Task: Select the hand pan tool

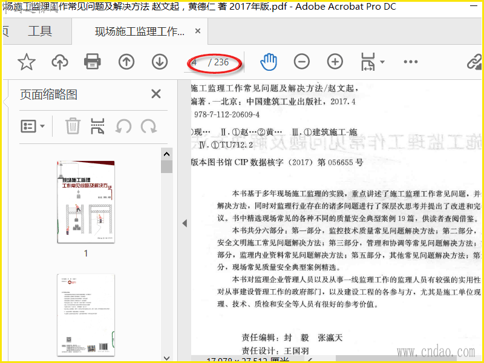Action: 269,62
